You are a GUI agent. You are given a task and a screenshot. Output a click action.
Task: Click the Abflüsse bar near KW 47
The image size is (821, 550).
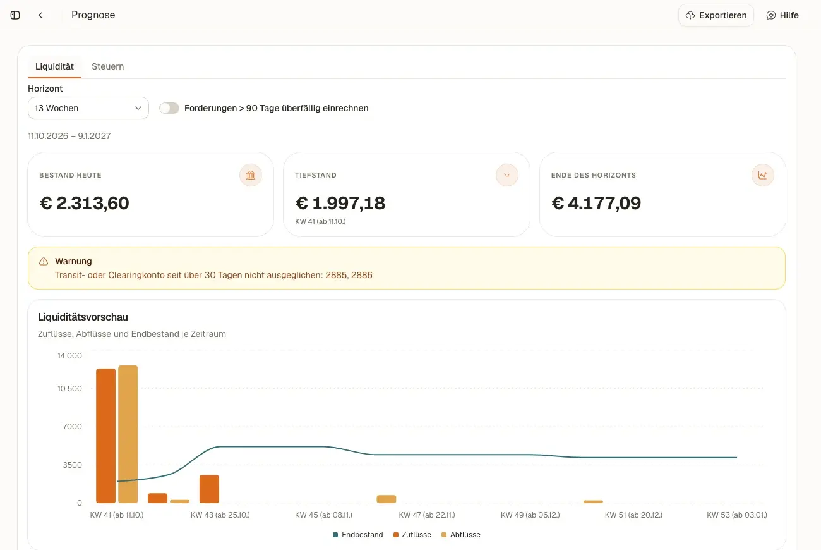point(387,499)
